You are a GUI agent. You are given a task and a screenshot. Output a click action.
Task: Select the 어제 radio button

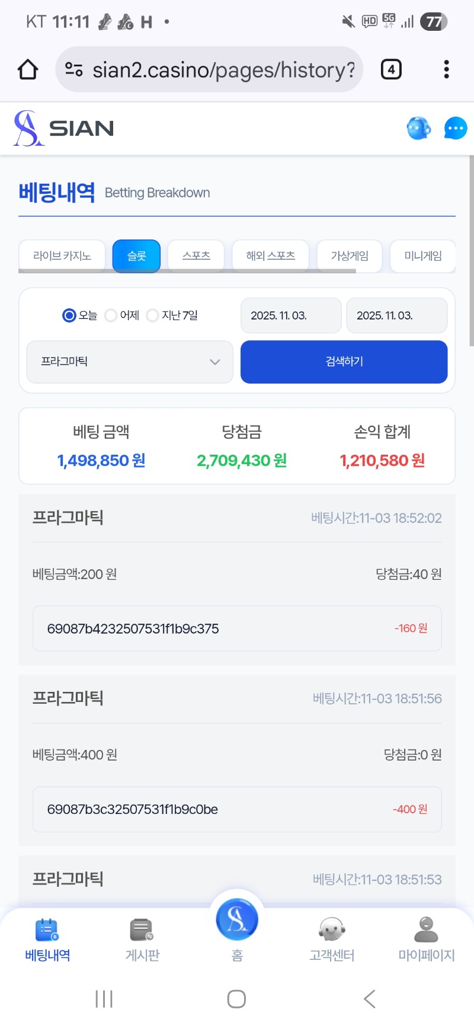111,315
